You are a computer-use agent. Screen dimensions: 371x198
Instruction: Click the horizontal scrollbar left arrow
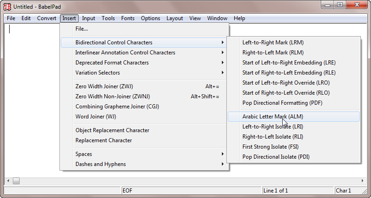point(8,181)
